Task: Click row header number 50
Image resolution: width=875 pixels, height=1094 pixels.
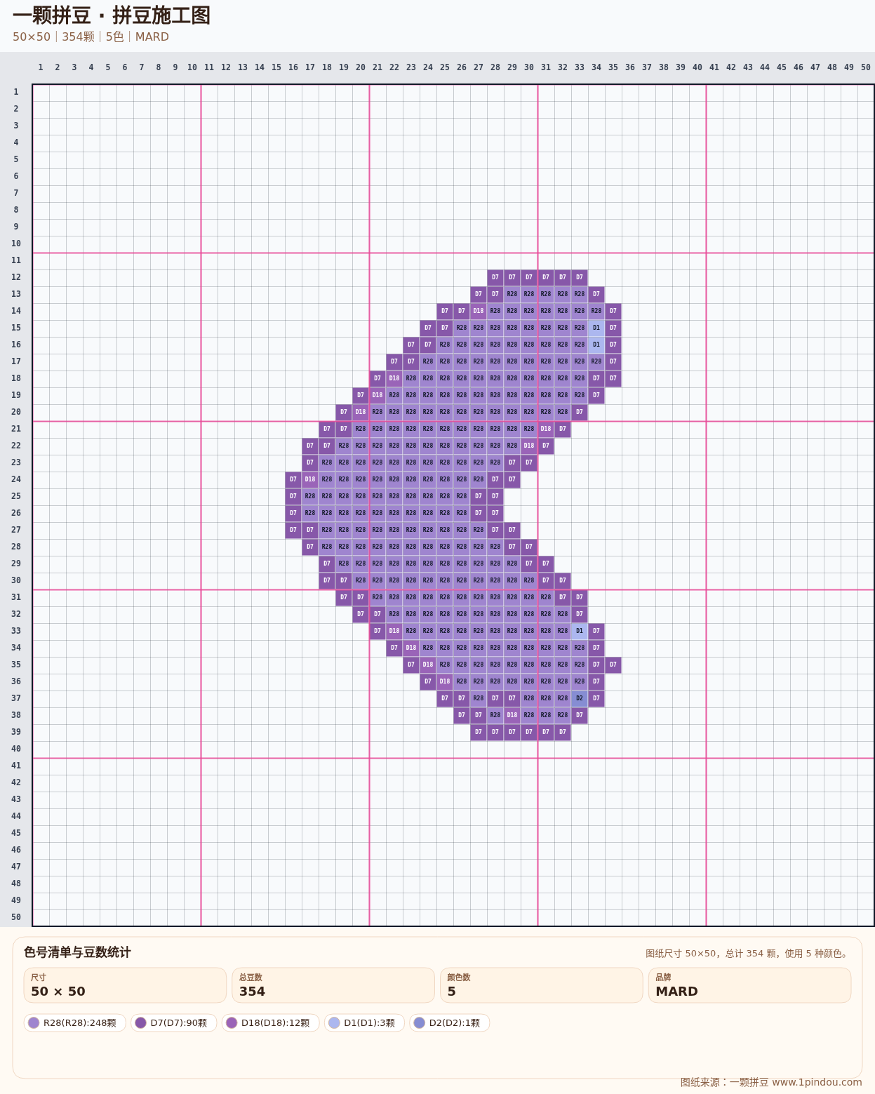Action: [16, 917]
